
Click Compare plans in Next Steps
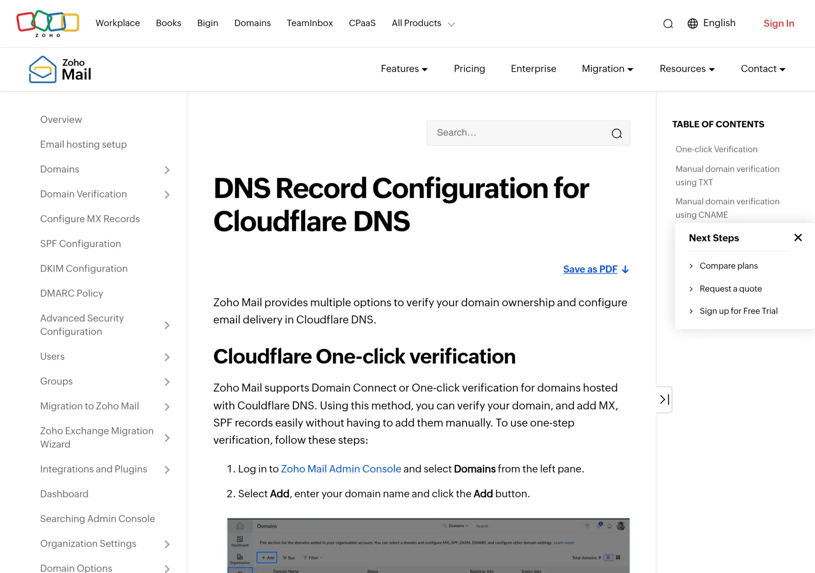tap(728, 266)
